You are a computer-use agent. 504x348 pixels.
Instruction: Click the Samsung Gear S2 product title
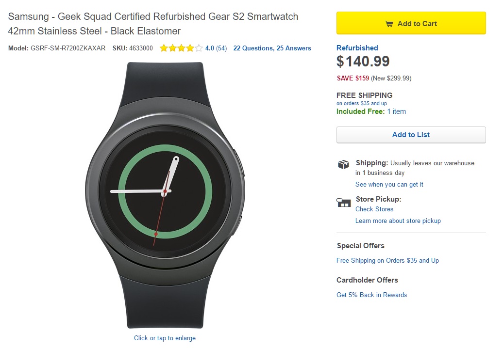[153, 24]
